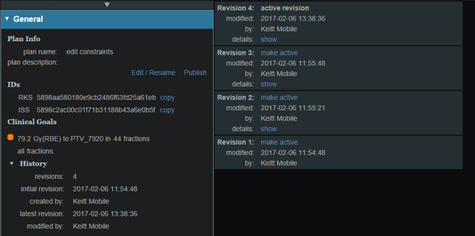Copy the RKS ID

[167, 98]
